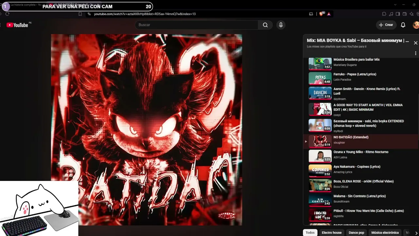Screen dimensions: 419x236
Task: Play "Maluma - Sin Contrato (Letra/Lyrics)" title
Action: click(360, 196)
